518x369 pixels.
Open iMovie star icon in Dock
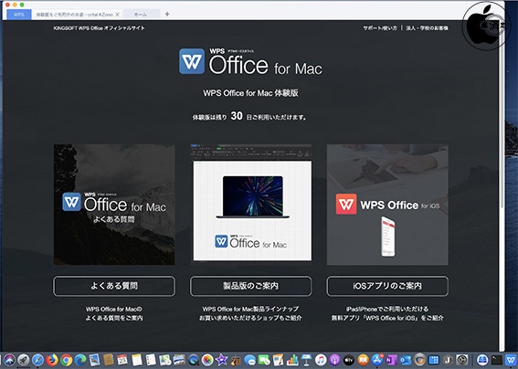221,360
